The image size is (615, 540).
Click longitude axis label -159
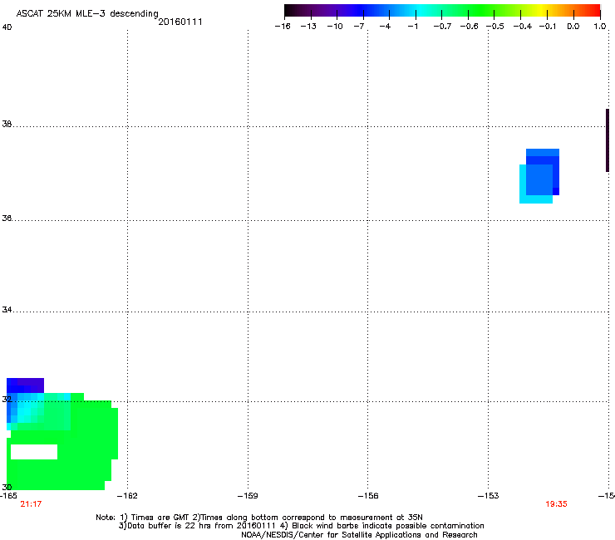(x=248, y=496)
